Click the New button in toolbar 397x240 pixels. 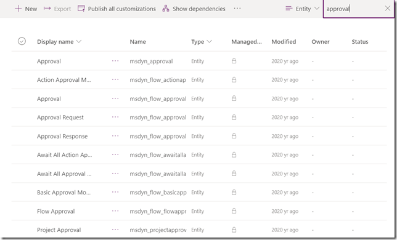point(26,9)
